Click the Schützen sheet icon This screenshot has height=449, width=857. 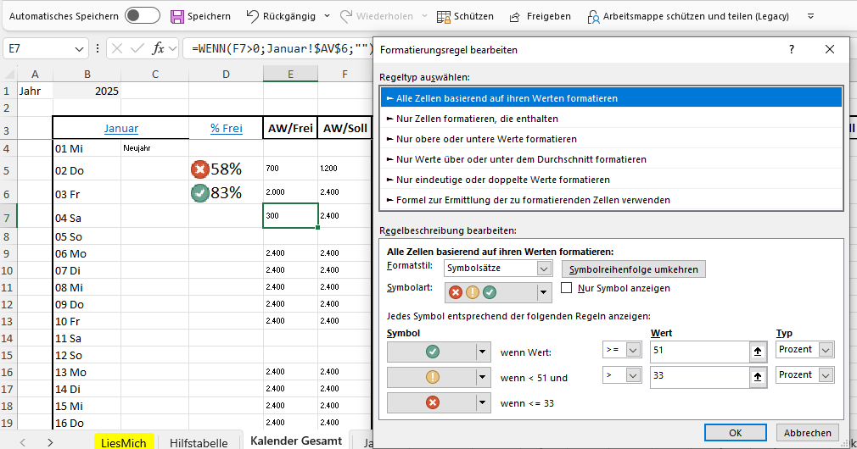(444, 16)
